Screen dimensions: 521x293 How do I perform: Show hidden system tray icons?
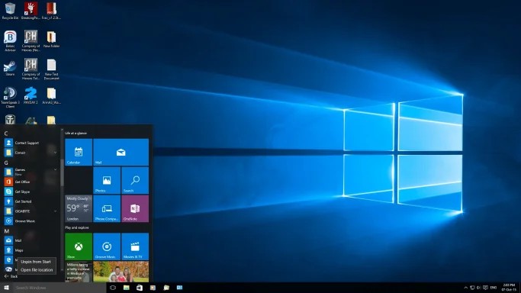click(x=465, y=288)
